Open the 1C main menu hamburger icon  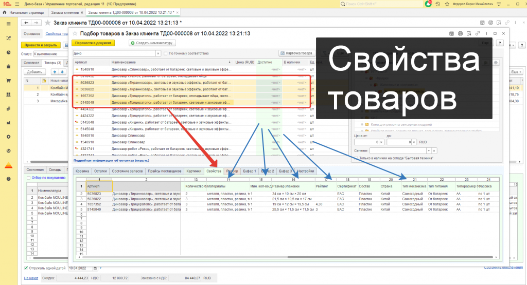tap(17, 4)
